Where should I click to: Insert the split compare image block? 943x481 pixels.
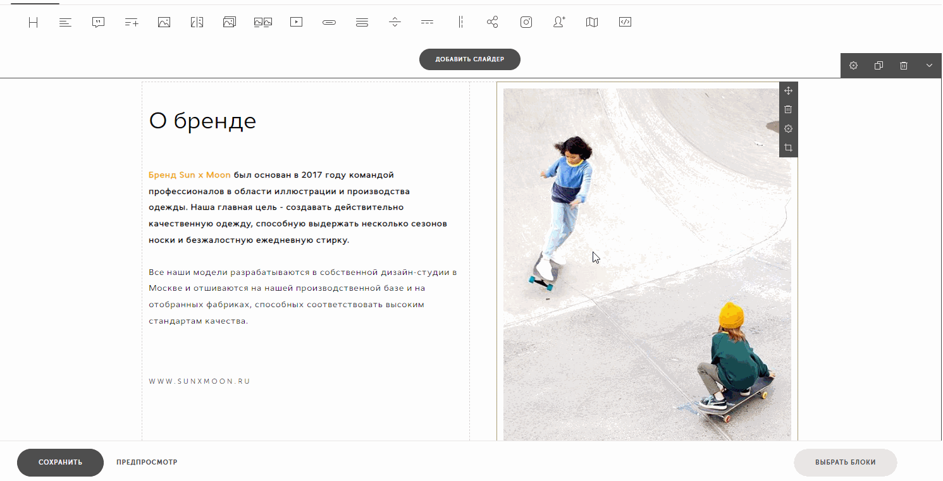(197, 22)
